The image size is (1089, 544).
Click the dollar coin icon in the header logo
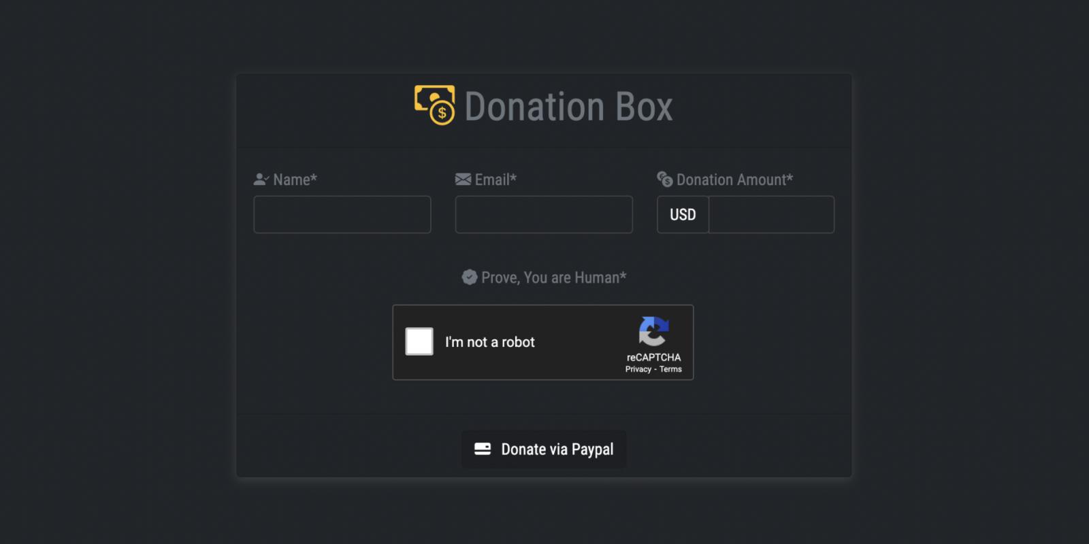pyautogui.click(x=441, y=113)
